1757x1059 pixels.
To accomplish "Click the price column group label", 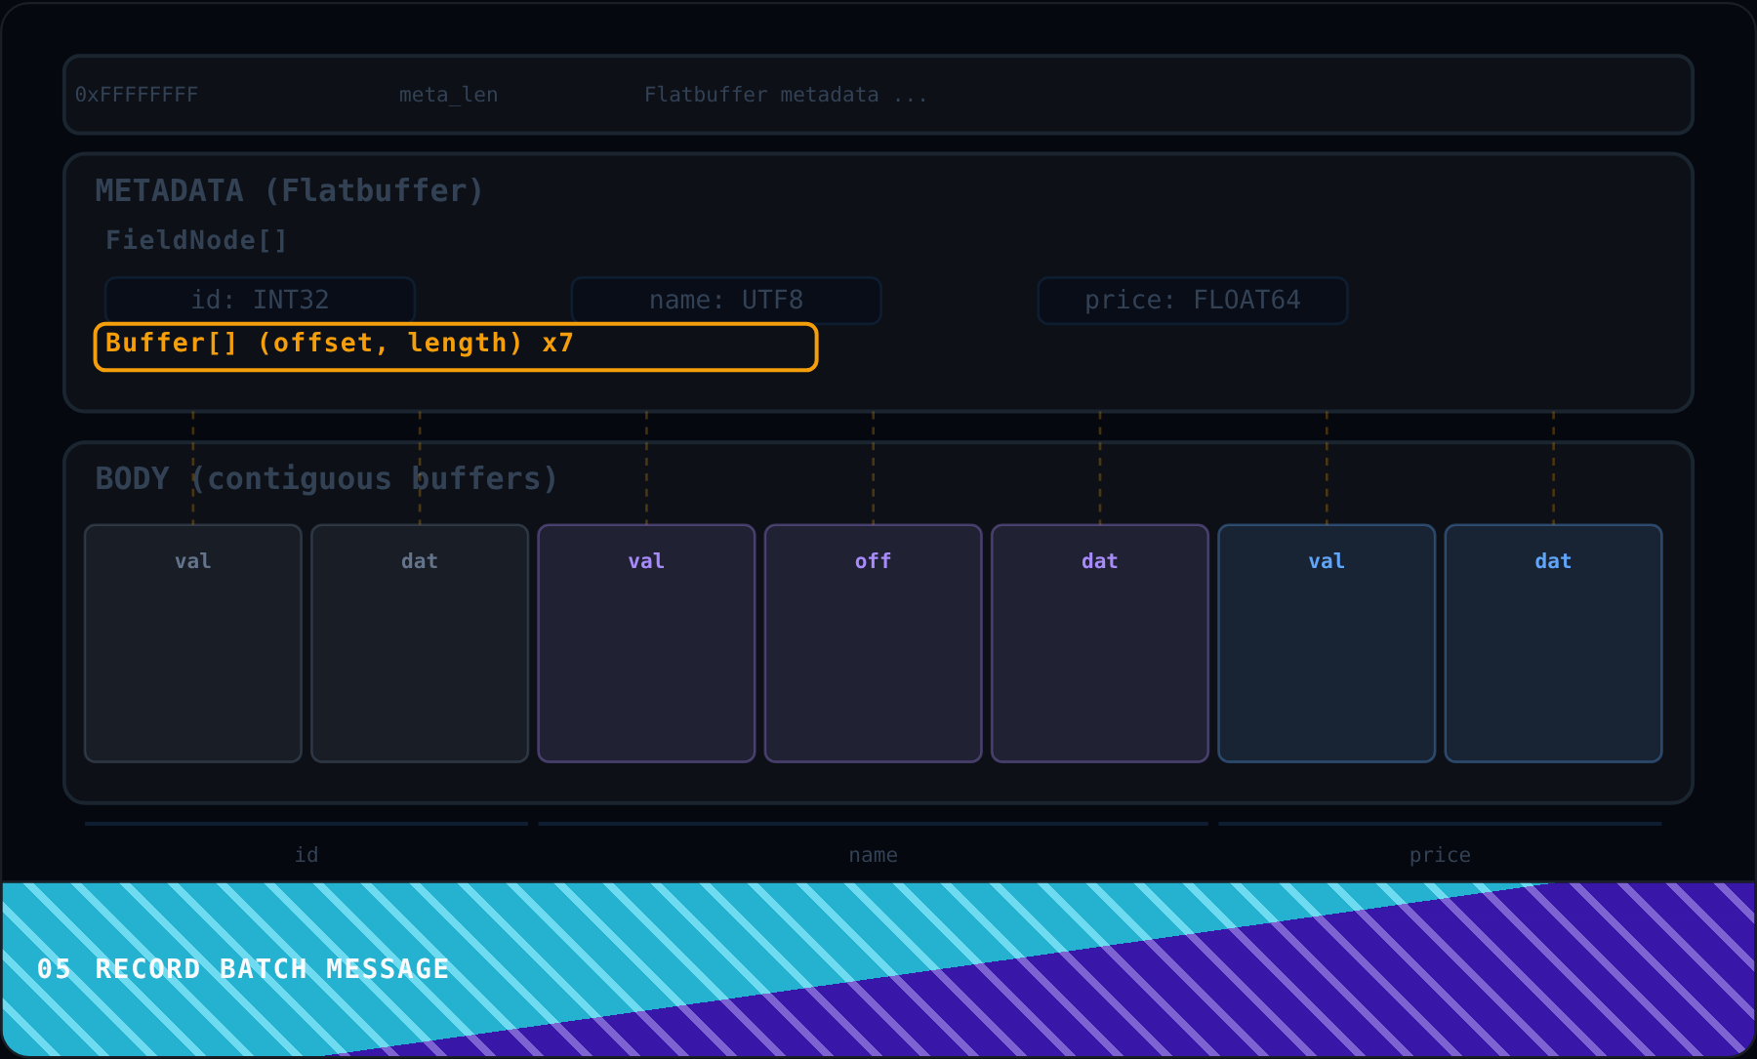I will [1440, 855].
